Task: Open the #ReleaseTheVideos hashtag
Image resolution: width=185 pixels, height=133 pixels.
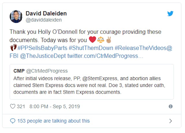Action: click(141, 48)
